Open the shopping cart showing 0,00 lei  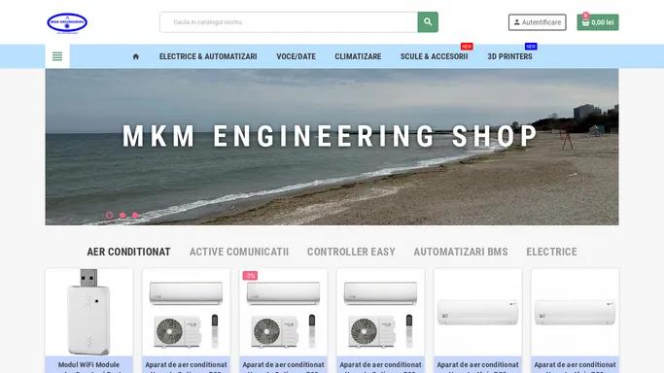point(598,22)
